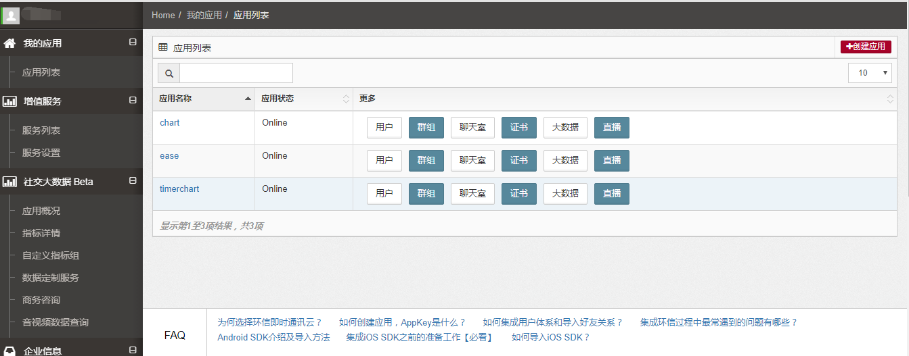Sort by 更多 column header
909x356 pixels.
pos(625,99)
